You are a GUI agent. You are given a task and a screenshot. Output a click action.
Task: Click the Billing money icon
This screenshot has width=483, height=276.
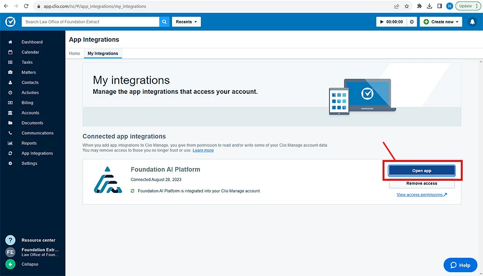coord(10,102)
